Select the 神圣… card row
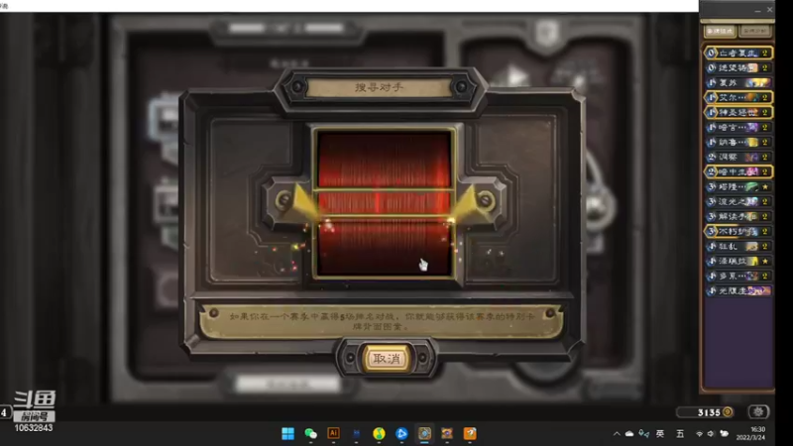 tap(738, 112)
